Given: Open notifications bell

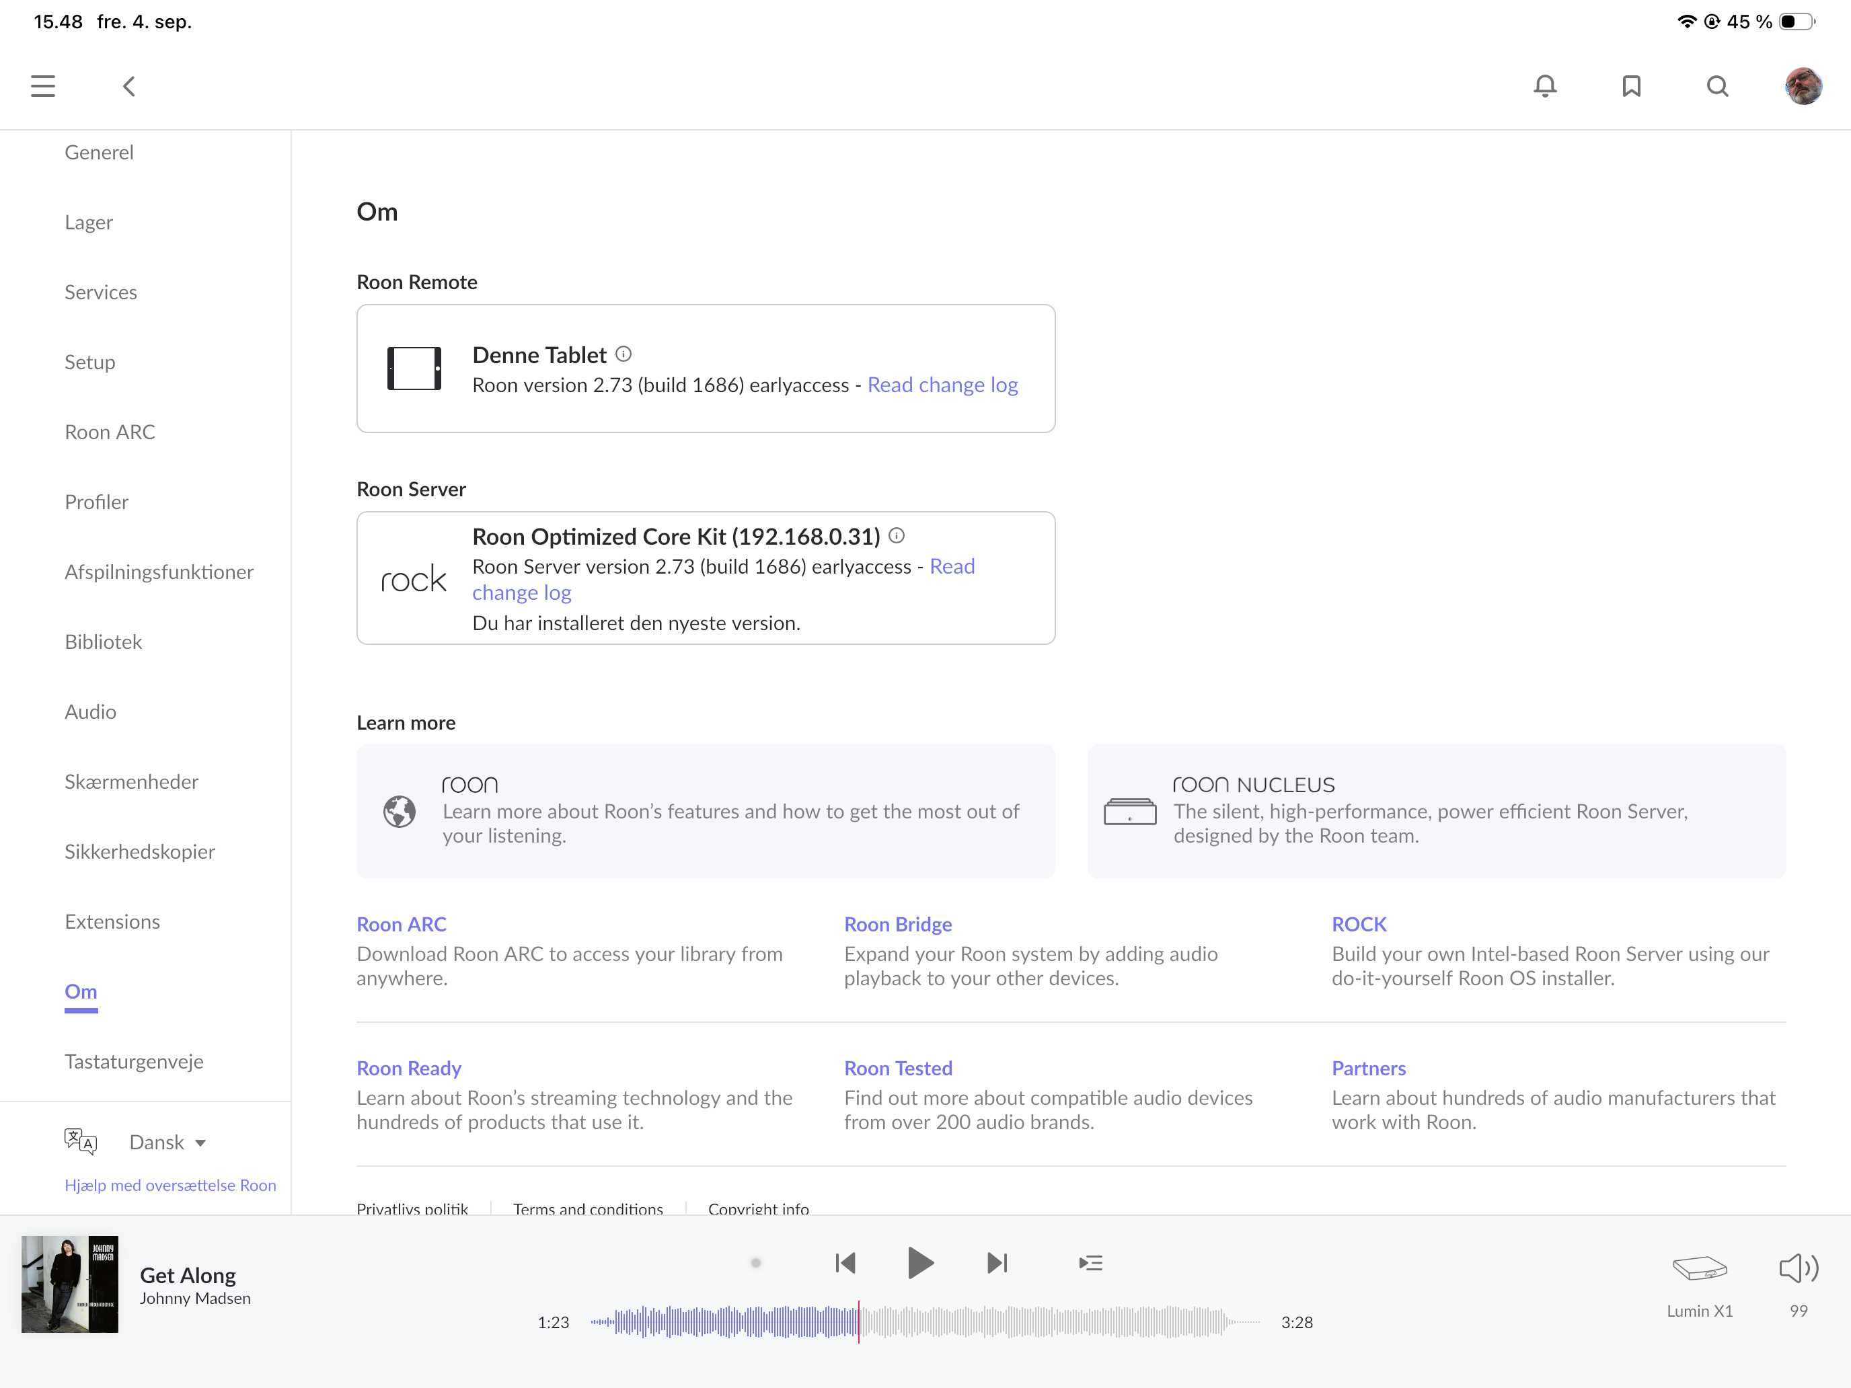Looking at the screenshot, I should pos(1545,86).
